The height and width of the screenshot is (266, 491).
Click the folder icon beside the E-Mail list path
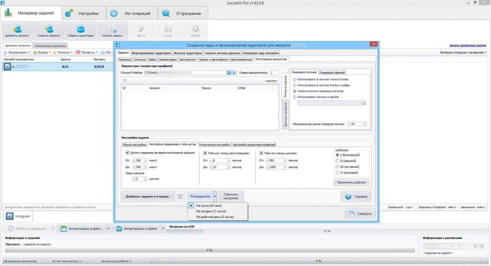click(x=230, y=73)
